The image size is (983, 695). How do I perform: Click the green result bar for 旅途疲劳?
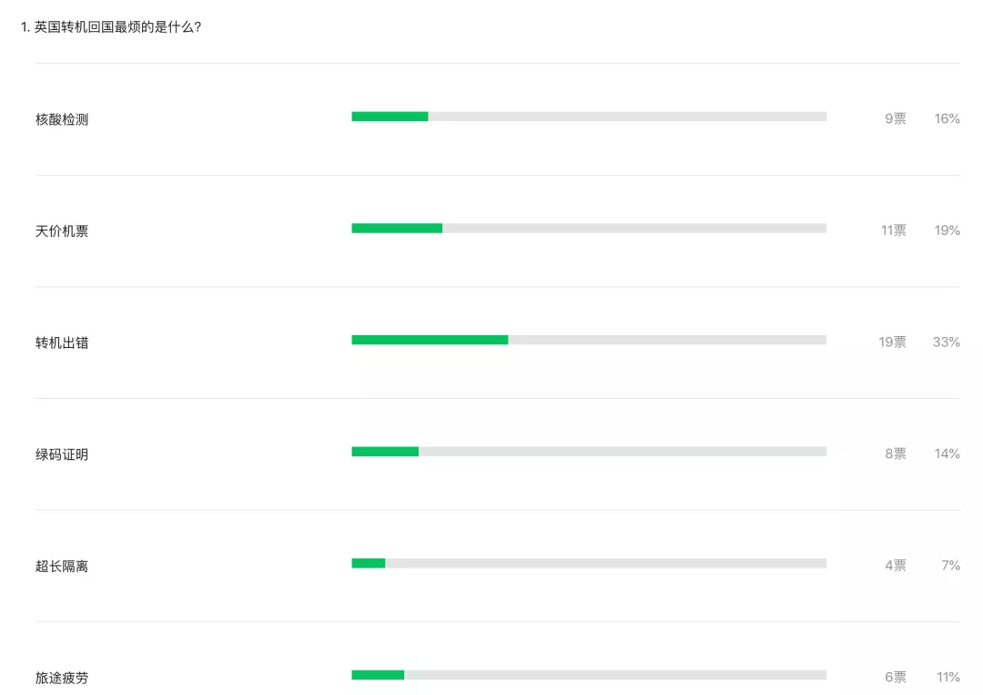(378, 675)
